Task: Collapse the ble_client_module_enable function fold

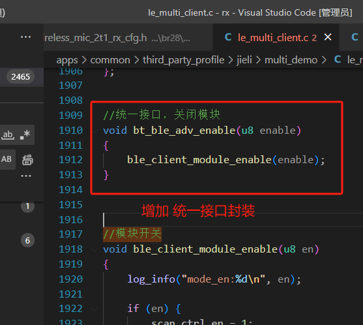Action: (94, 250)
